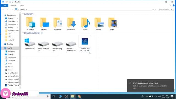Image resolution: width=176 pixels, height=99 pixels.
Task: Select Music in the navigation pane
Action: click(x=10, y=64)
